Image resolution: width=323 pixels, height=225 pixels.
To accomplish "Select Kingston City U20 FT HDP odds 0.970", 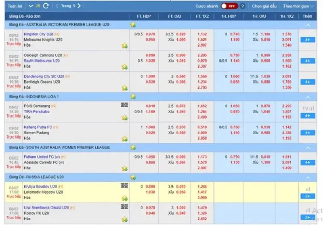I will tap(150, 34).
